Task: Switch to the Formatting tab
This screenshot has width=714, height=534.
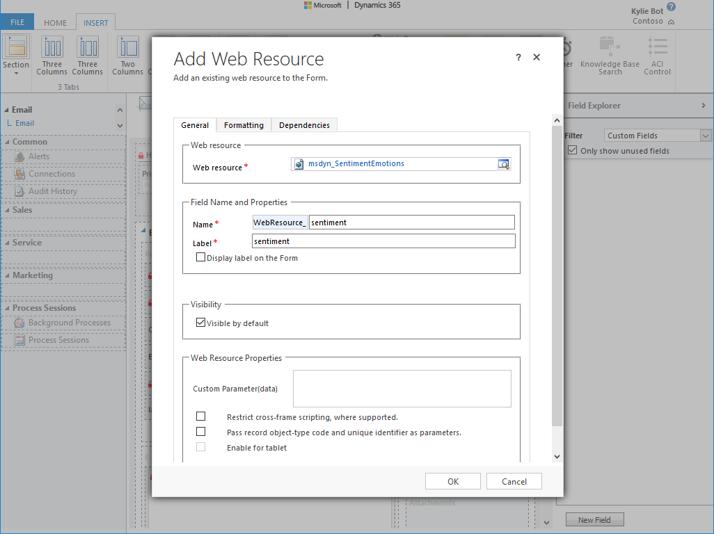Action: tap(244, 125)
